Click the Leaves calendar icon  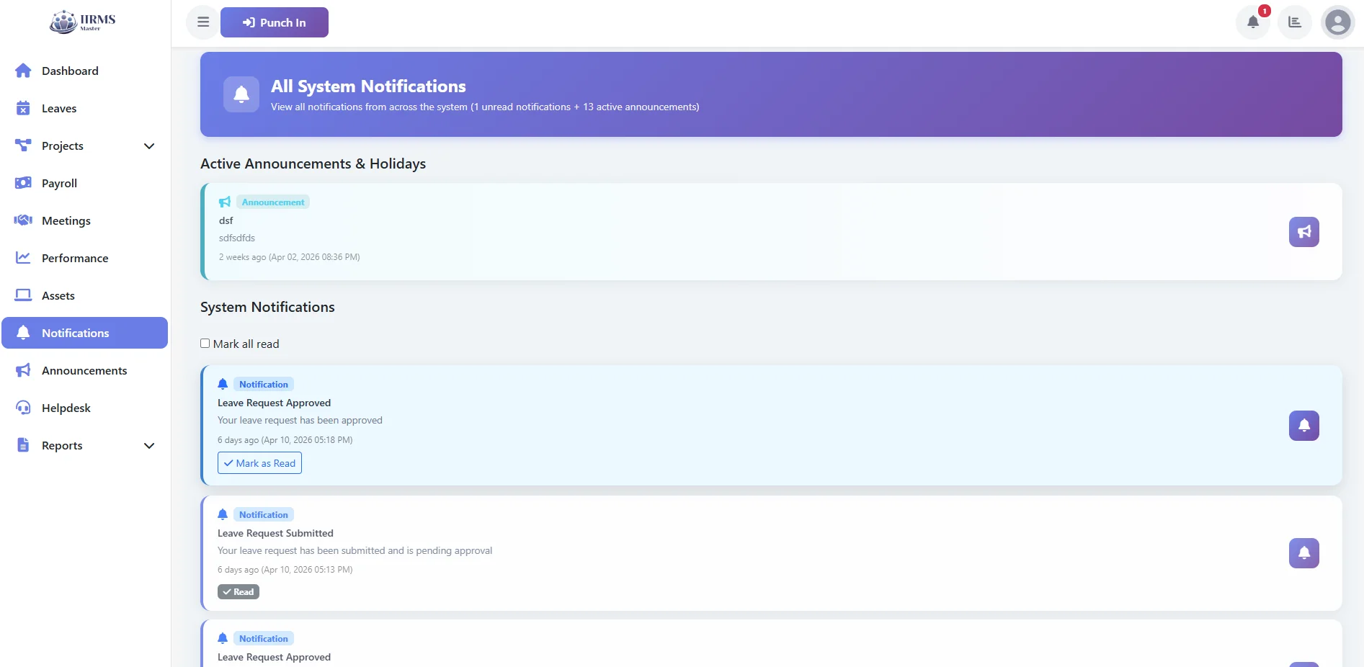(23, 108)
